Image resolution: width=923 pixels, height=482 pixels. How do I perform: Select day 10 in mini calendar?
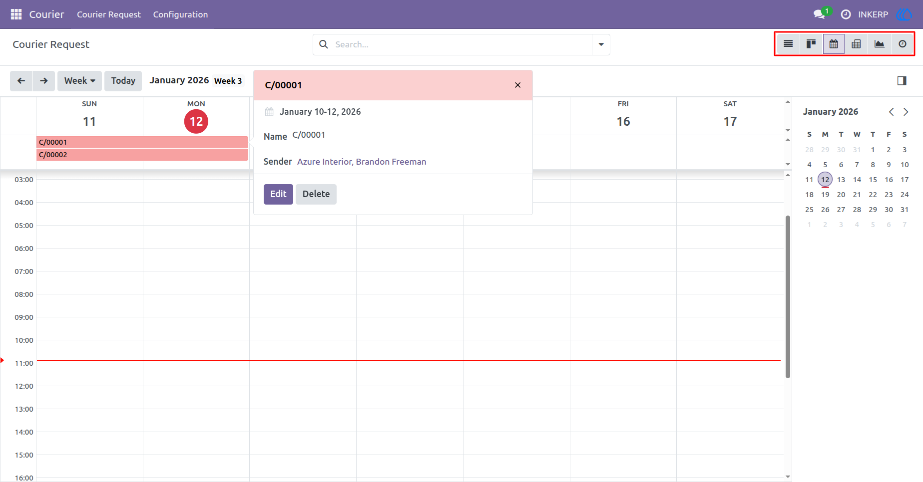click(x=905, y=165)
